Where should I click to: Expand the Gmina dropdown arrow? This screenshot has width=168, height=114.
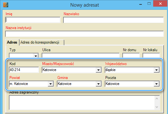click(99, 84)
